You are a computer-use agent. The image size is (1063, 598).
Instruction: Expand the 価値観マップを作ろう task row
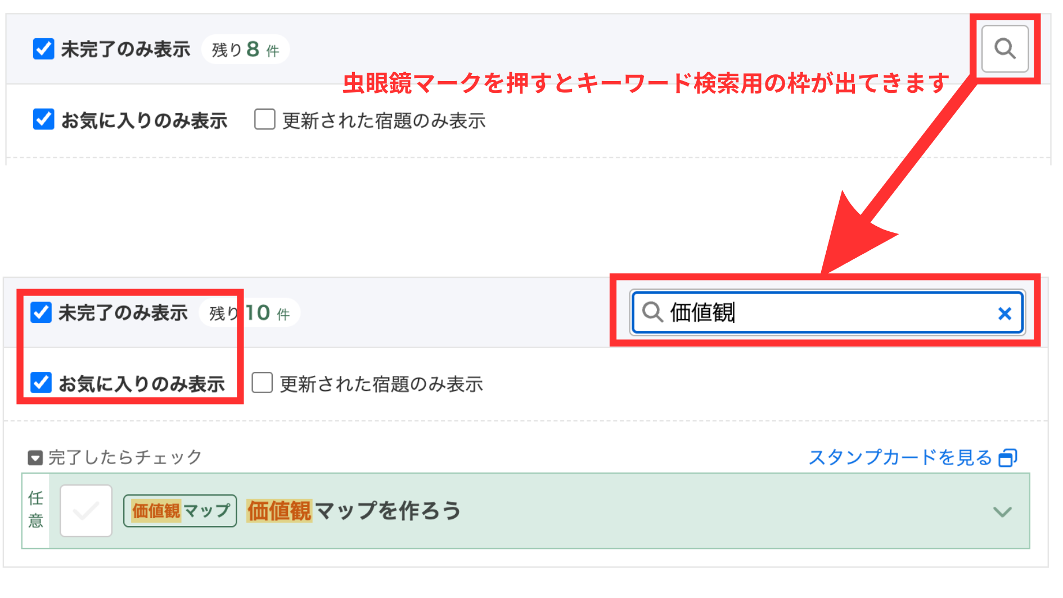coord(1002,511)
